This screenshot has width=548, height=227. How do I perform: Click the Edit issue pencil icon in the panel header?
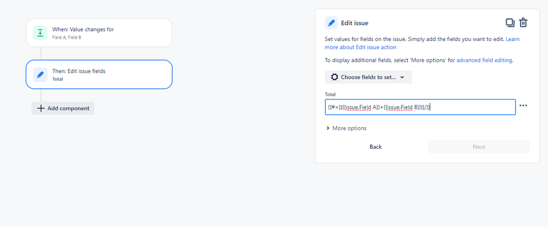(331, 22)
